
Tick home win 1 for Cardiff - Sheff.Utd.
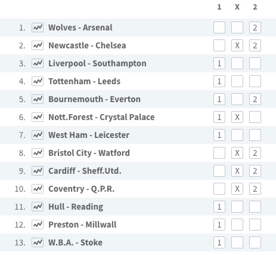click(219, 171)
